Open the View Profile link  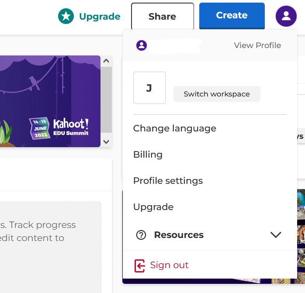(257, 45)
